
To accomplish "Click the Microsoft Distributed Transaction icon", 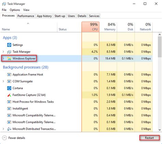I will 9,129.
